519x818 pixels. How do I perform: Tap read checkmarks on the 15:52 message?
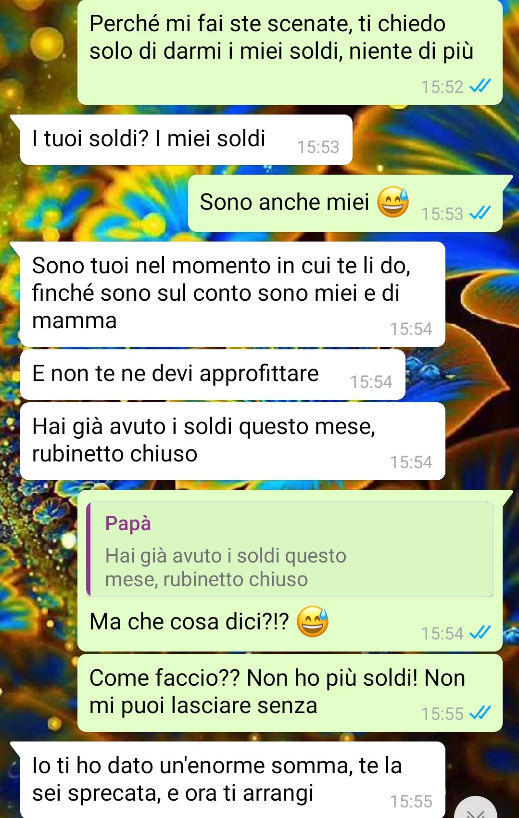click(480, 87)
